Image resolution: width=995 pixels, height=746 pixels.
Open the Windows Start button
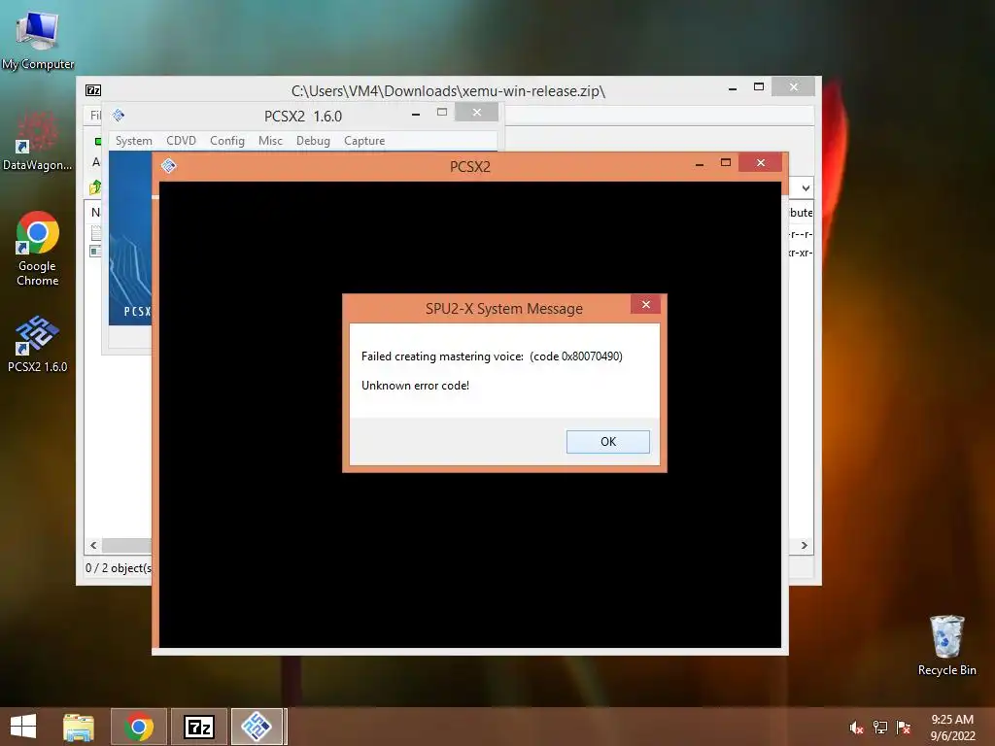point(23,727)
